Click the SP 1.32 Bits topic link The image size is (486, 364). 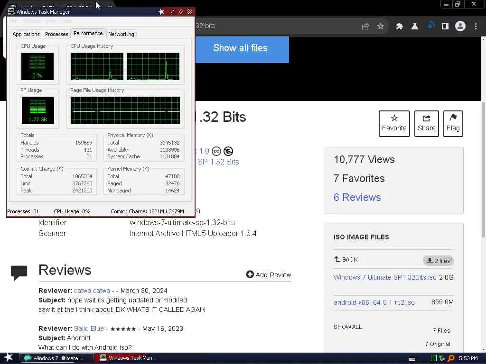pyautogui.click(x=218, y=162)
